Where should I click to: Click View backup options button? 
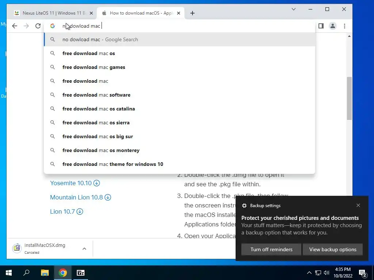(332, 249)
